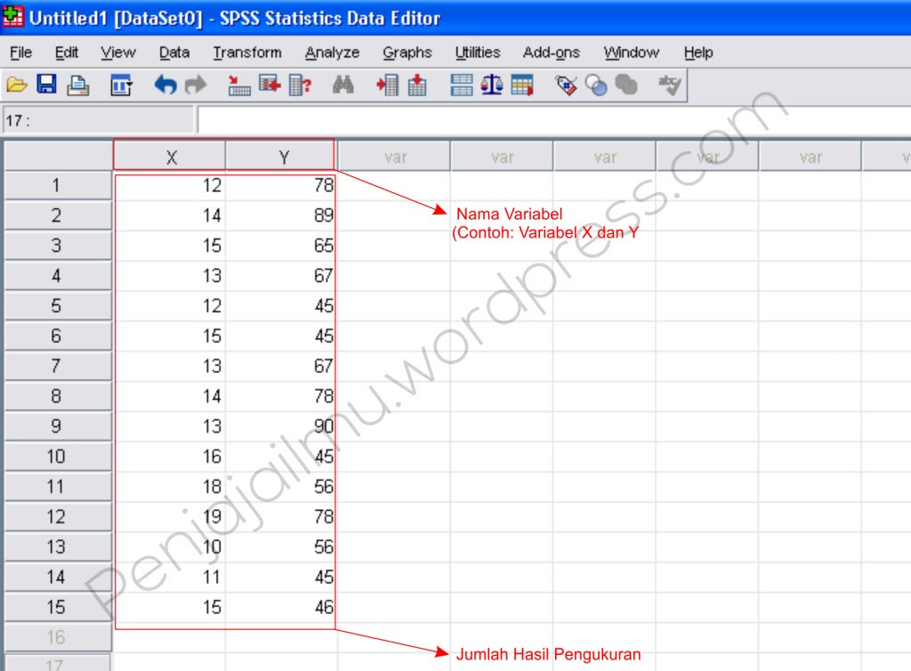Open the Recall recently used dialogs icon
This screenshot has height=671, width=911.
click(121, 85)
